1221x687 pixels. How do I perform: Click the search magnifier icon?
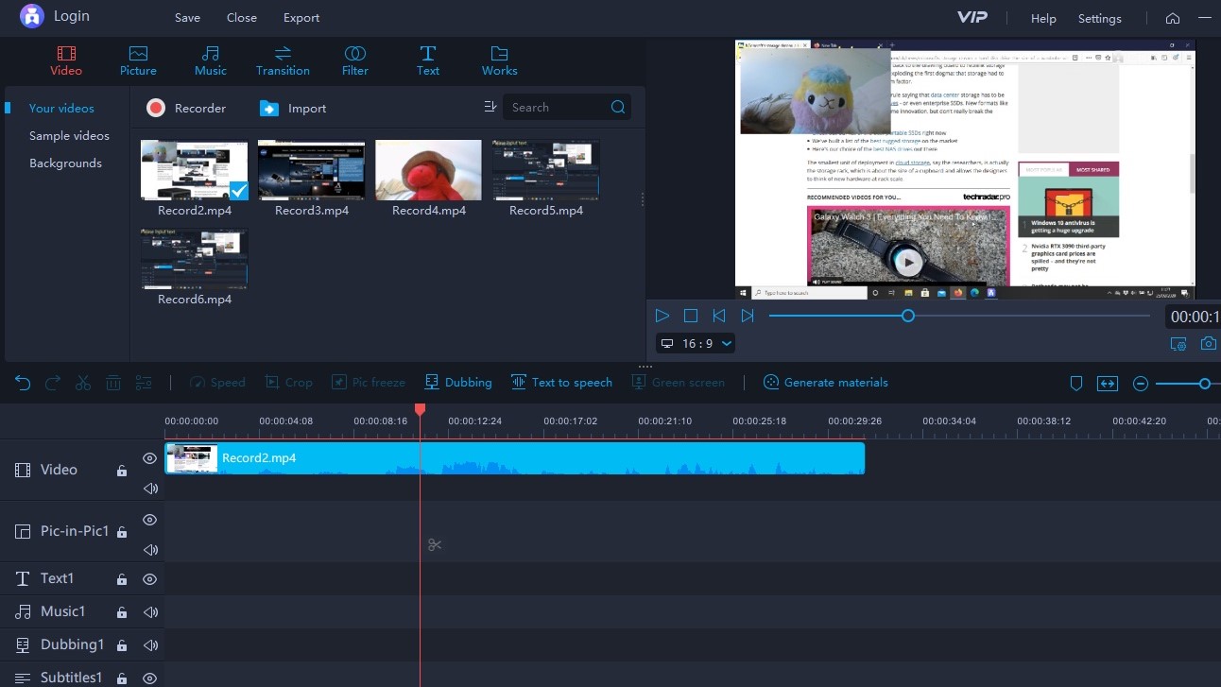pyautogui.click(x=618, y=107)
